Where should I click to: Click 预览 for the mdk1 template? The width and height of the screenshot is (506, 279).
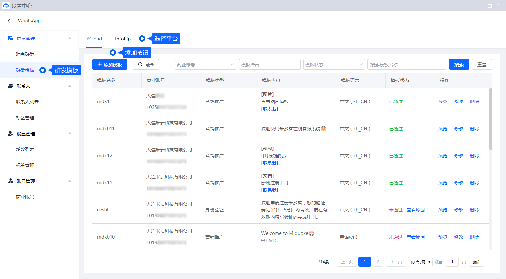pyautogui.click(x=442, y=101)
